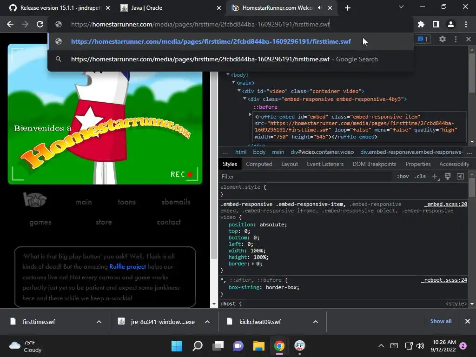Image resolution: width=476 pixels, height=357 pixels.
Task: Close the DevTools panel
Action: click(x=469, y=39)
